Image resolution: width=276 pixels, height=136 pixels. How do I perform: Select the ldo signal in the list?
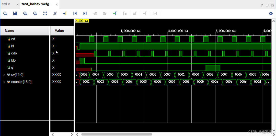(14, 60)
